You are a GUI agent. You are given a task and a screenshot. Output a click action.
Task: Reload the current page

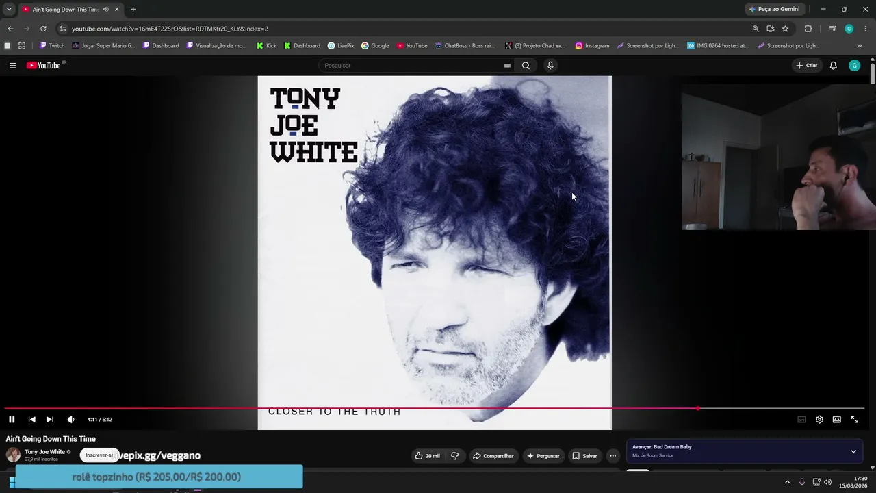(x=43, y=29)
